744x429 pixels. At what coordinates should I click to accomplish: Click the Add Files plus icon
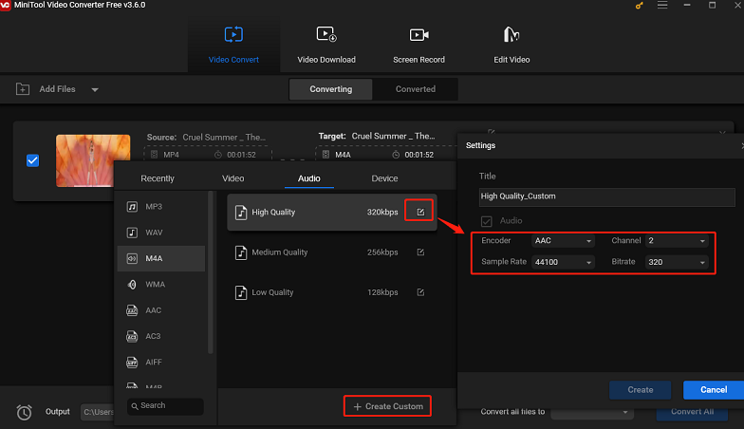(23, 89)
